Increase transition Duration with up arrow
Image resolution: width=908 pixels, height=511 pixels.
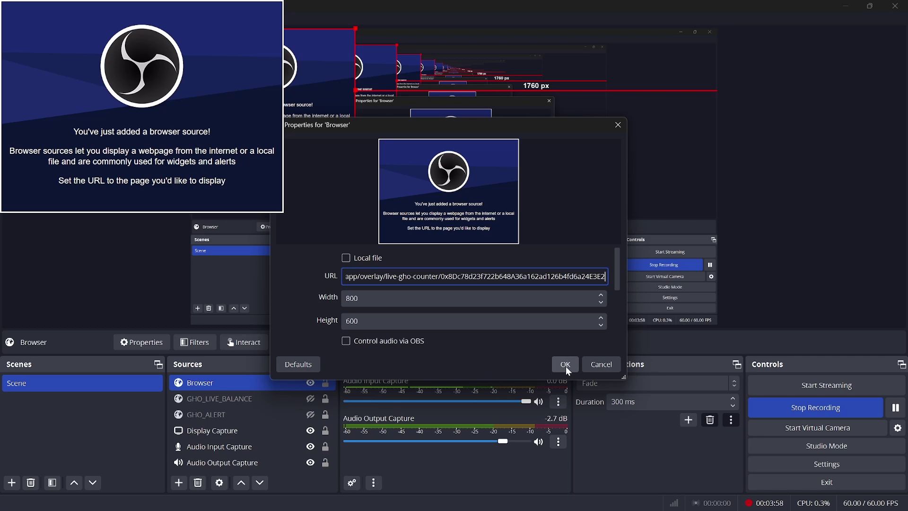733,398
